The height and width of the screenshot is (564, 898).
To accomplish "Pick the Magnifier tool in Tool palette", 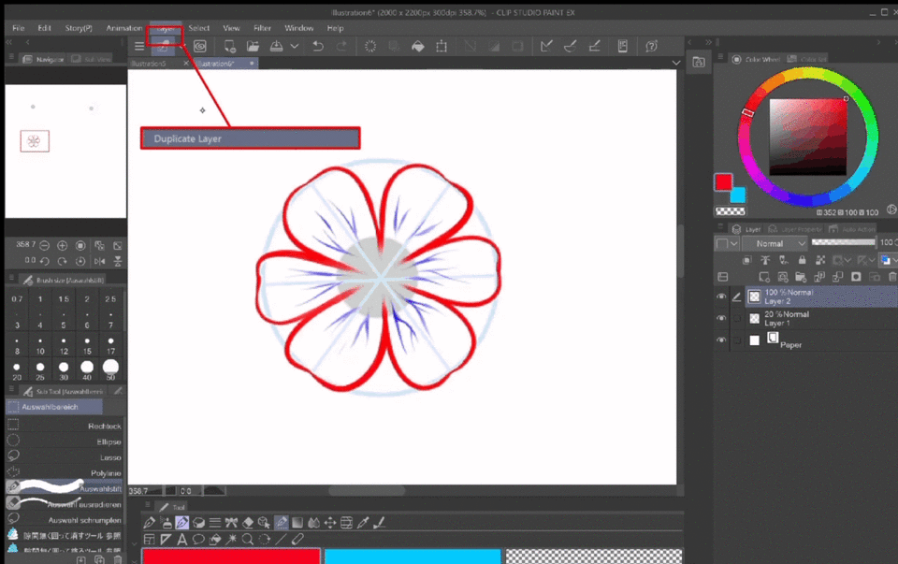I will pos(247,540).
